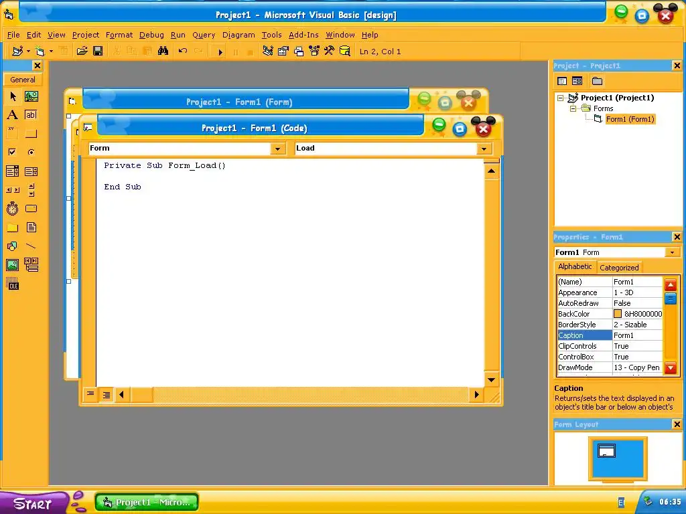The height and width of the screenshot is (514, 686).
Task: Select the CommandButton control tool
Action: coord(31,133)
